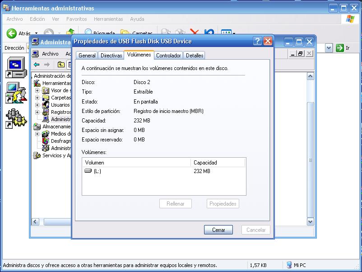Expand the Medios de almacenamiento node
The height and width of the screenshot is (272, 362).
coord(37,134)
